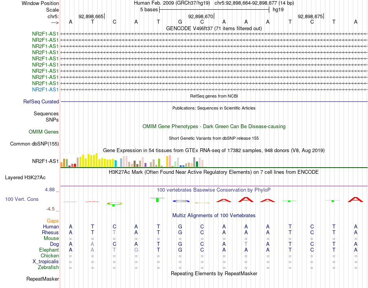Click the Gene Expression in 54 tissues title
The image size is (368, 288).
coord(214,150)
